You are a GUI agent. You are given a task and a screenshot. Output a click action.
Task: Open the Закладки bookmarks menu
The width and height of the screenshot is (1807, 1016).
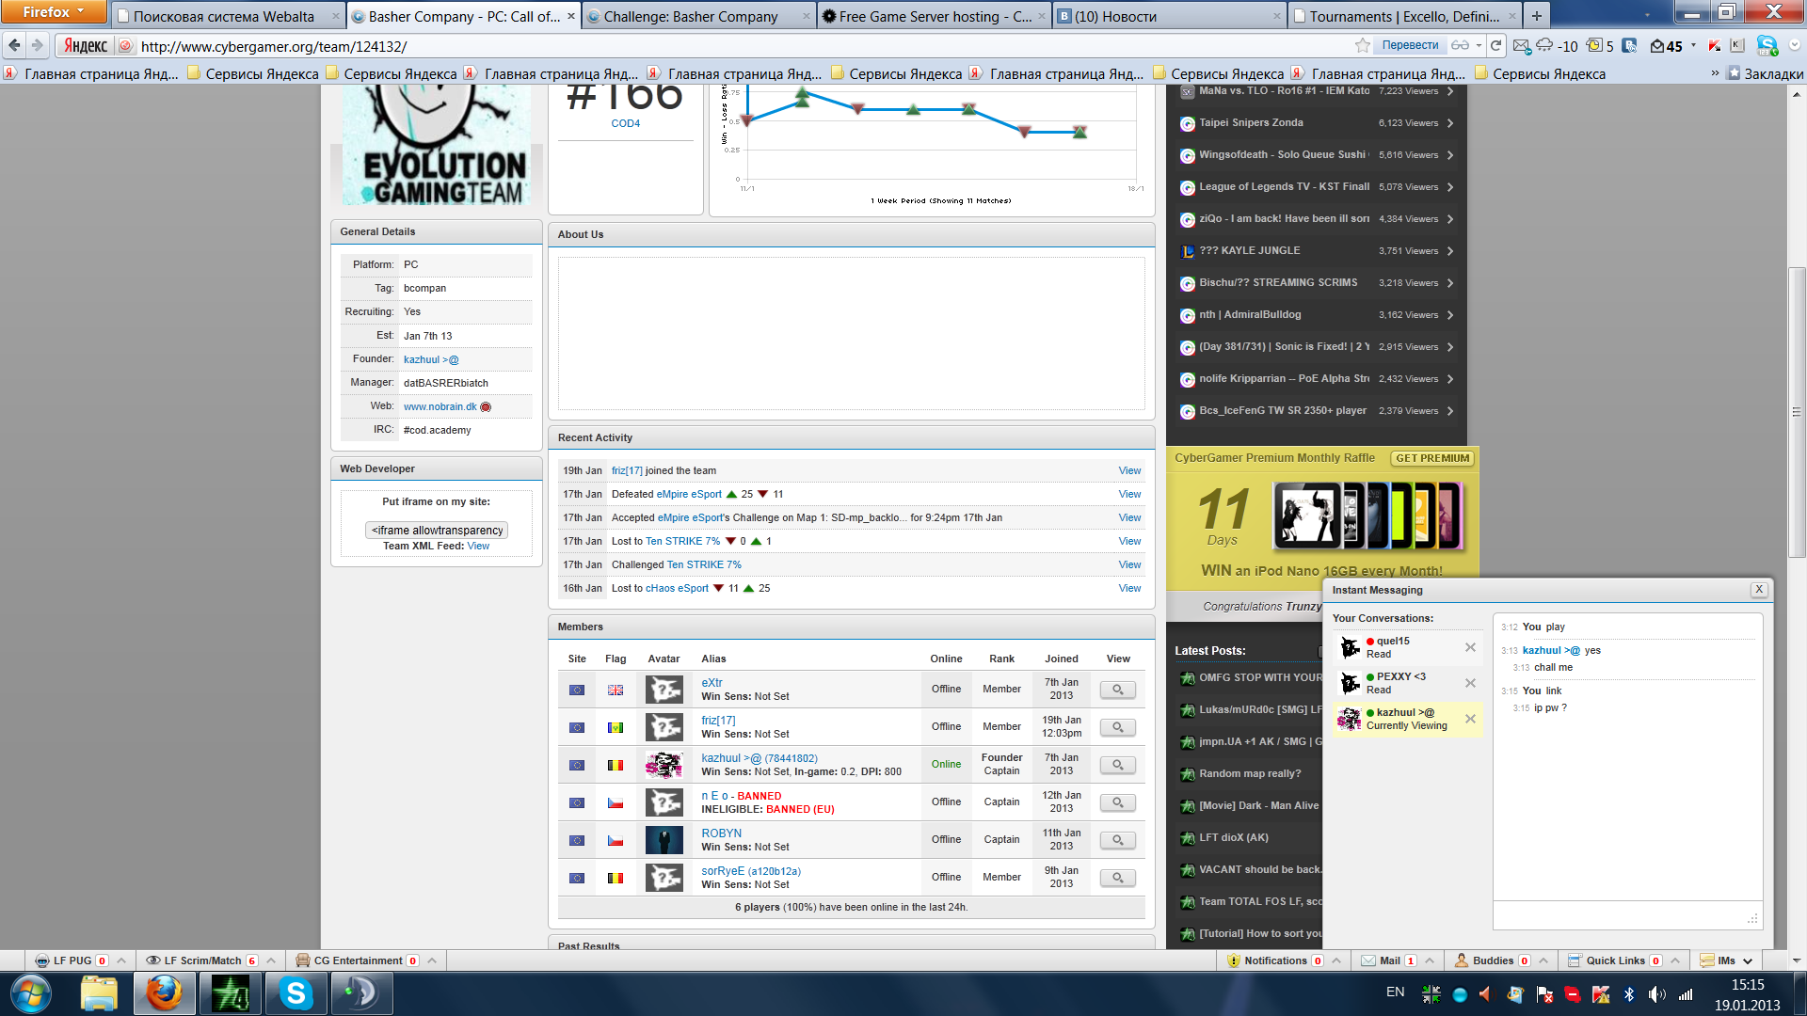[1765, 73]
